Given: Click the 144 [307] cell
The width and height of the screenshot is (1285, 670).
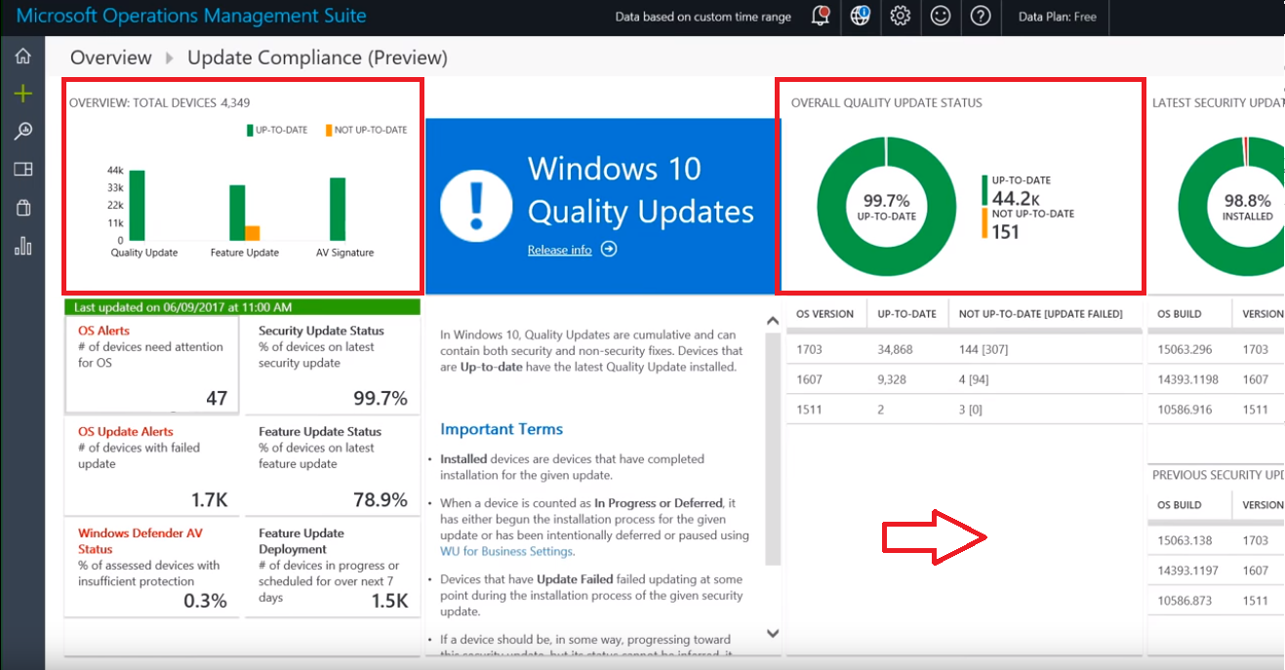Looking at the screenshot, I should click(984, 349).
